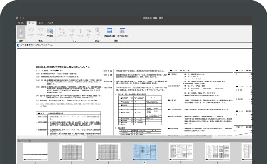Select highlighted page thumbnail 4

[x=145, y=151]
